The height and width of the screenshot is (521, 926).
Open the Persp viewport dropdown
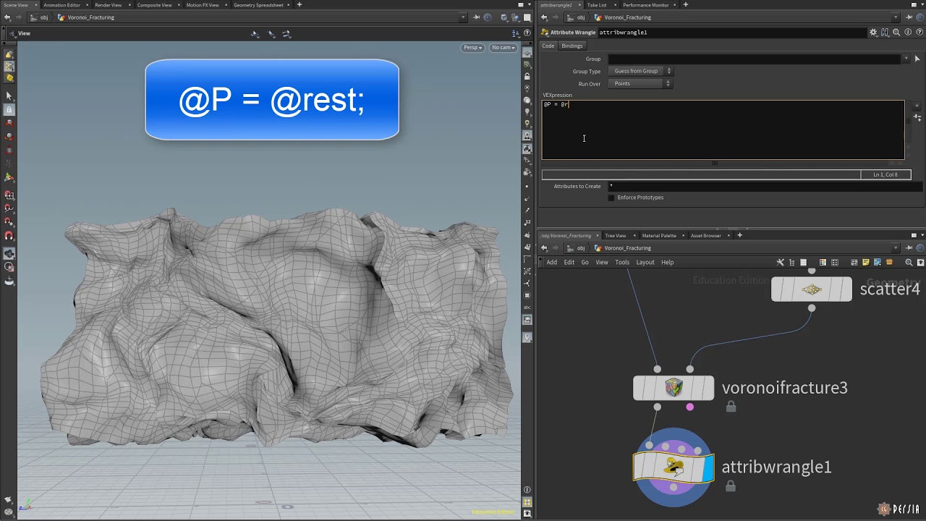click(473, 48)
